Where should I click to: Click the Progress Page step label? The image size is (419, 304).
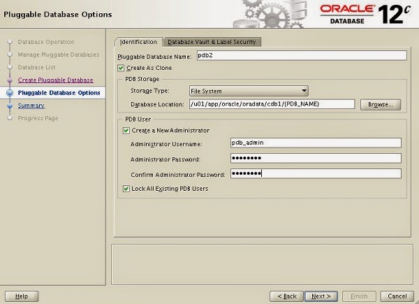(x=38, y=118)
